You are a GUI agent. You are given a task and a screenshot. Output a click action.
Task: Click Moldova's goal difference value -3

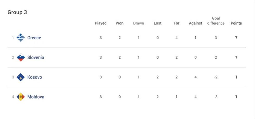pyautogui.click(x=216, y=97)
